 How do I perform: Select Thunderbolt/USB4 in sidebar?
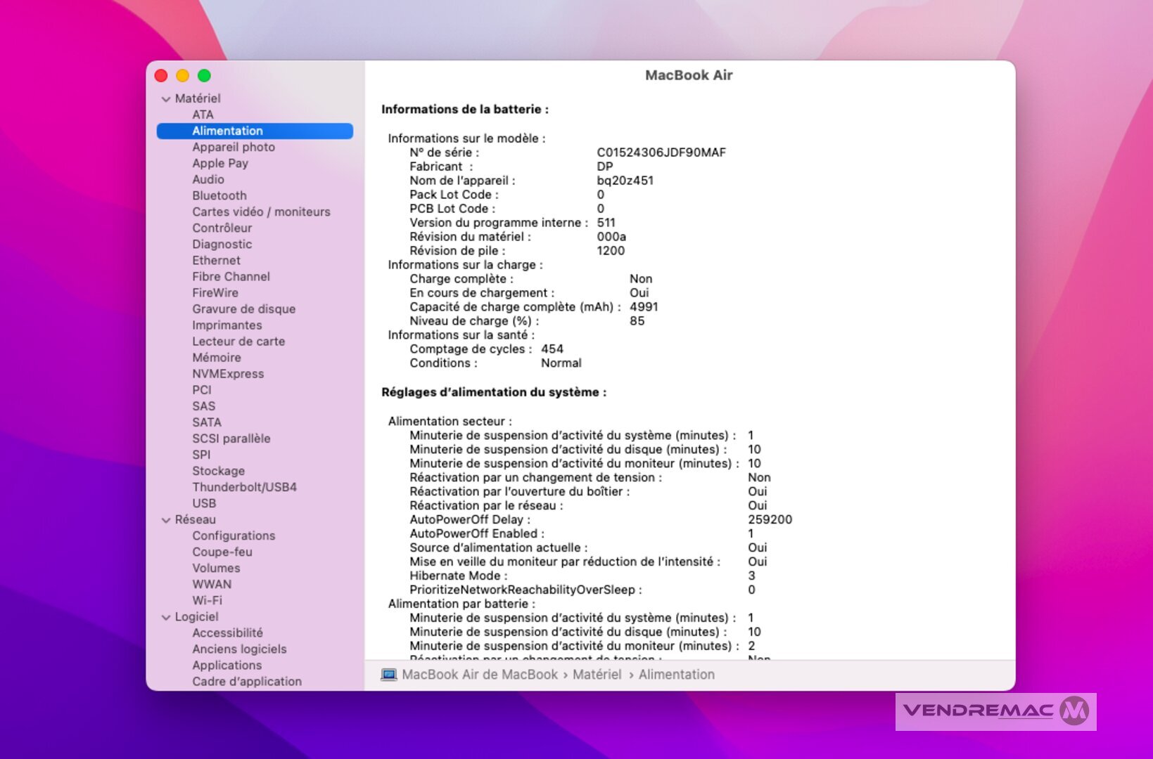pos(244,487)
